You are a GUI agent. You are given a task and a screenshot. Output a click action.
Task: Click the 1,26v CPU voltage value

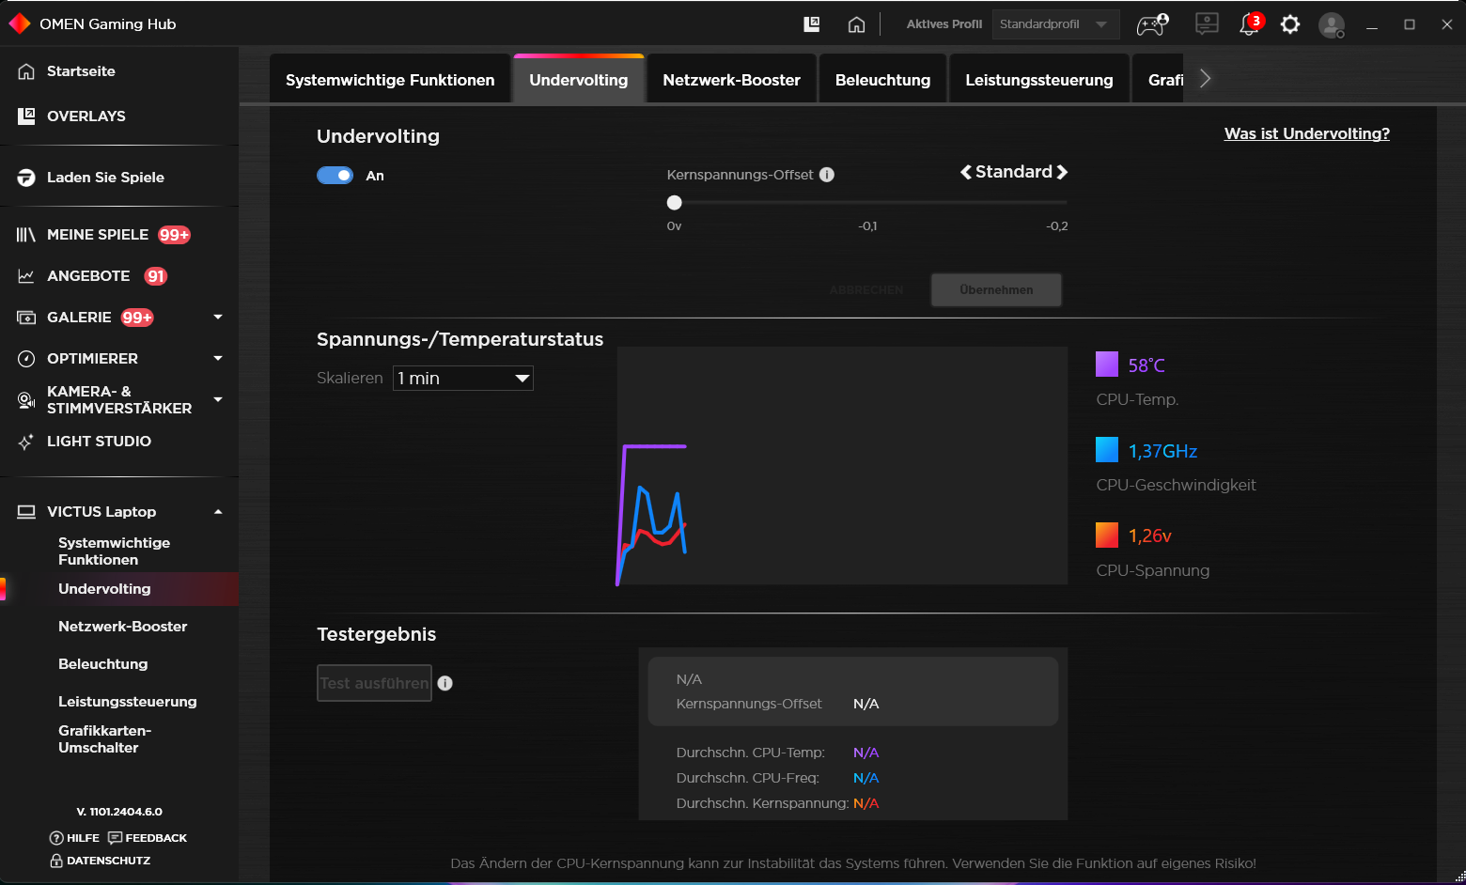pyautogui.click(x=1150, y=536)
